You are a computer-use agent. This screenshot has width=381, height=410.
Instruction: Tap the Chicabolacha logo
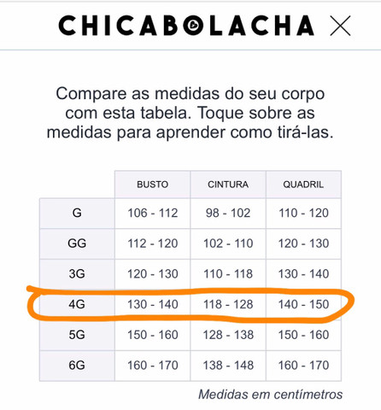pos(186,26)
